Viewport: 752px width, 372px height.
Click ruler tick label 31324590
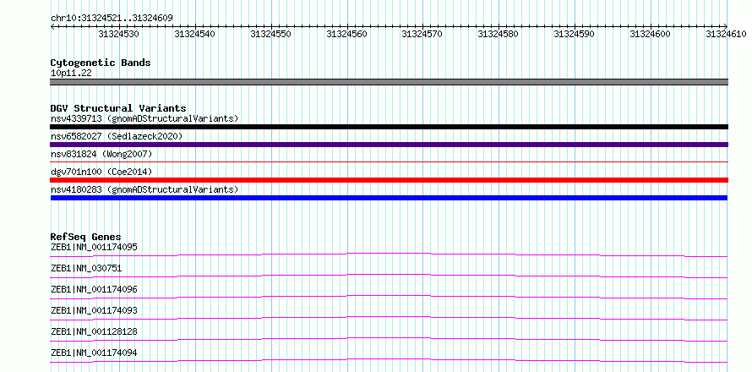click(574, 34)
